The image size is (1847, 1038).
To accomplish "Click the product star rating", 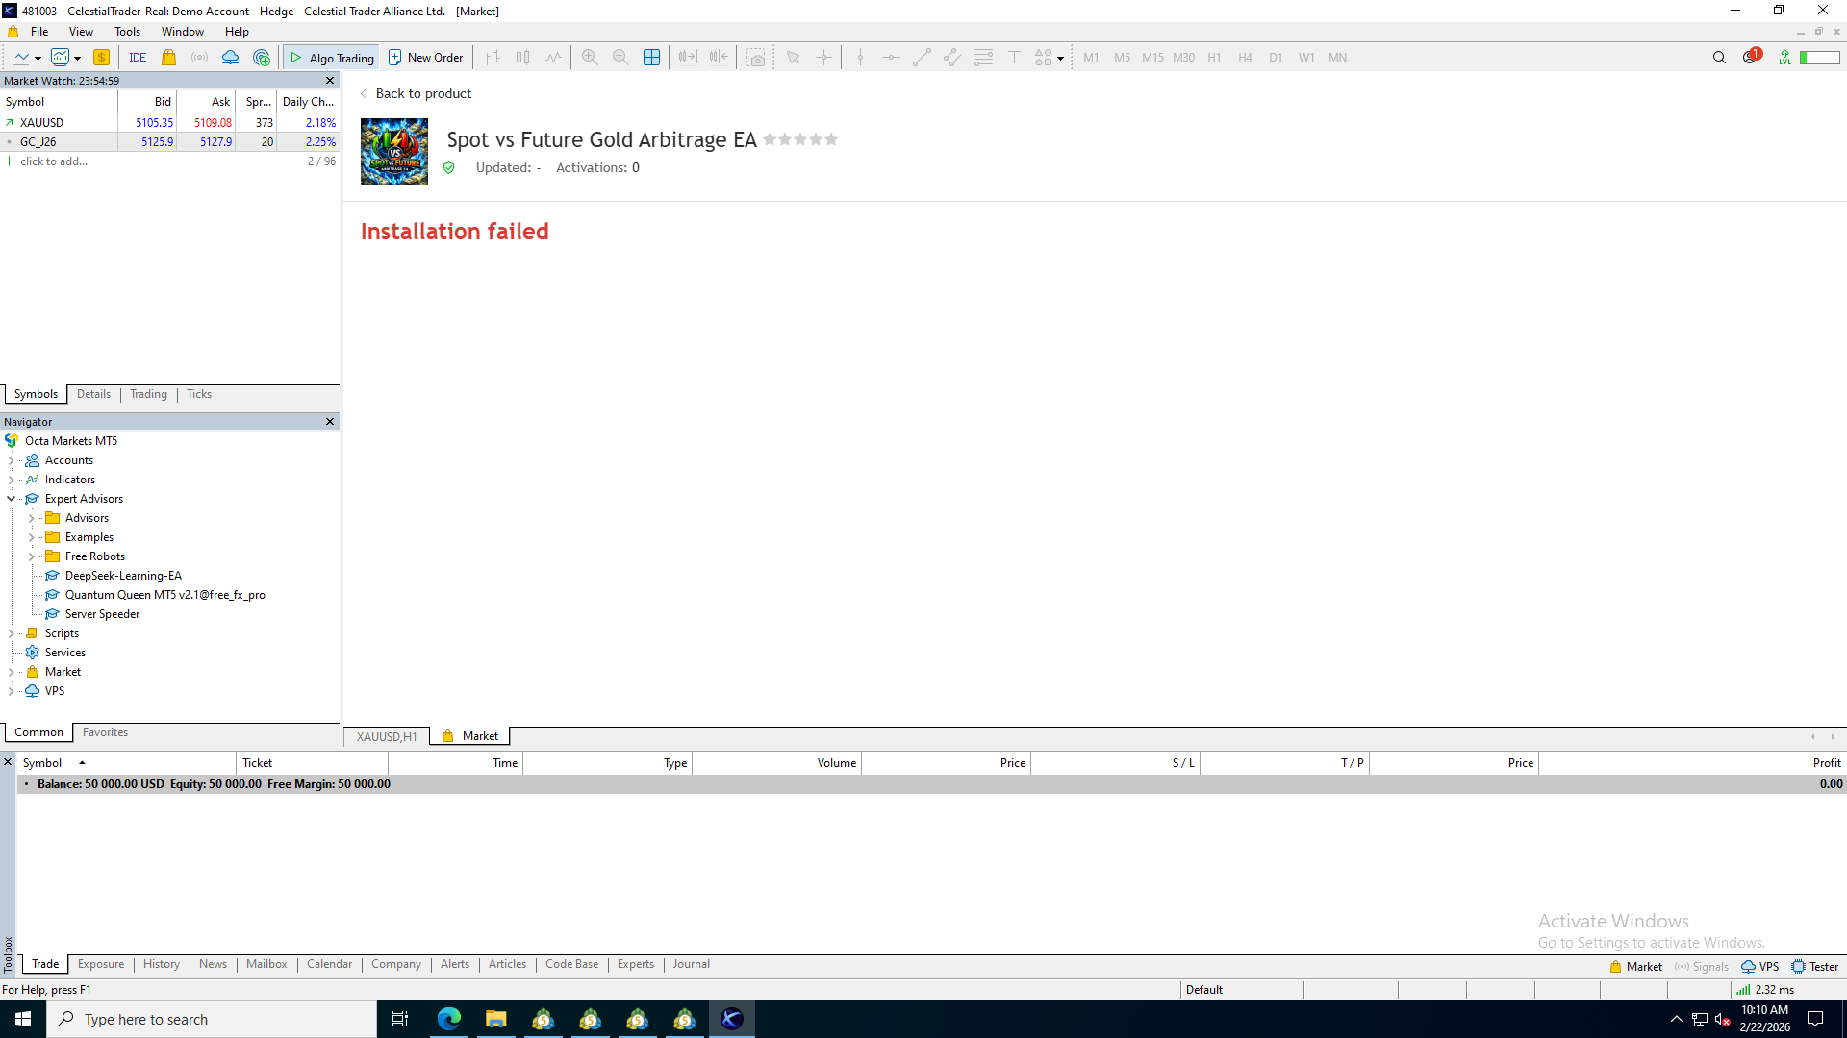I will tap(800, 140).
